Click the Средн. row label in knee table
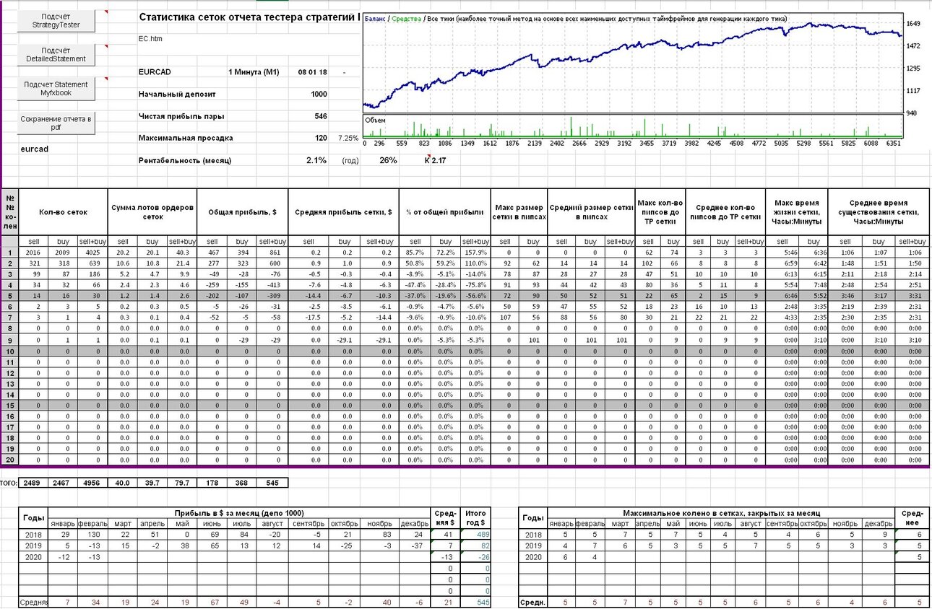Viewport: 932px width, 609px height. pyautogui.click(x=532, y=602)
